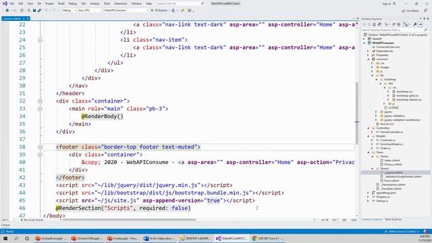Image resolution: width=432 pixels, height=243 pixels.
Task: Toggle Preview Selected Items in Solution Explorer toolbar
Action: tap(420, 24)
